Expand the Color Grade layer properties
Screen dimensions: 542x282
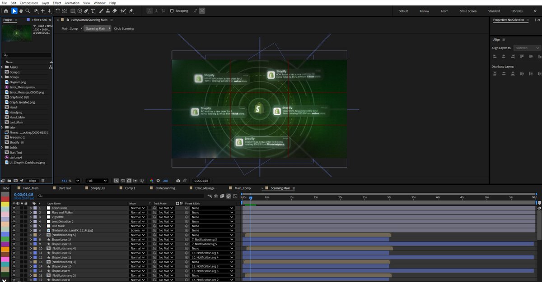tap(31, 208)
